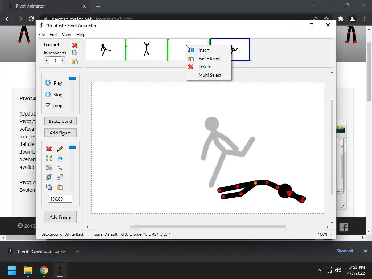Expand Pivot_Download exe options chevron
The height and width of the screenshot is (279, 372).
point(77,251)
